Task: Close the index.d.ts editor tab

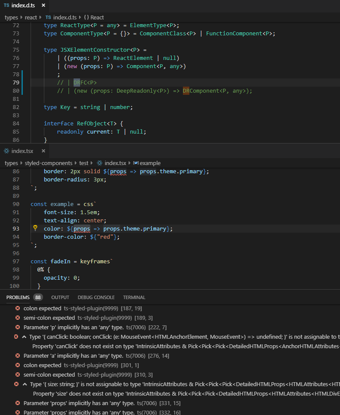Action: [43, 5]
